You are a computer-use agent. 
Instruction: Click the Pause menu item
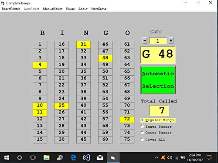(70, 9)
